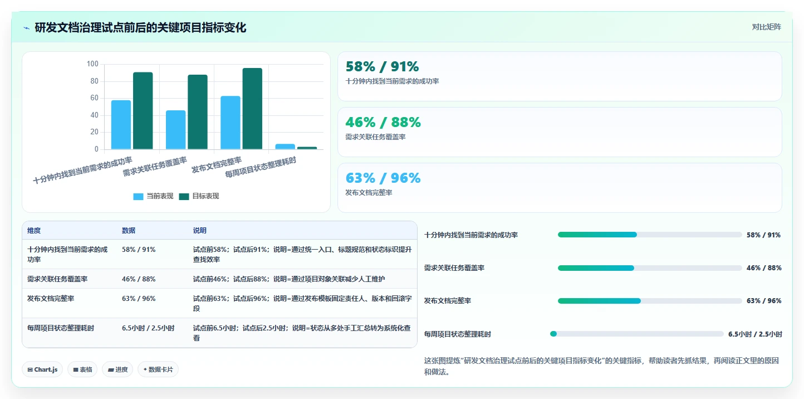Image resolution: width=804 pixels, height=399 pixels.
Task: Click the 需求关联任务覆盖率 progress bar
Action: (x=650, y=268)
